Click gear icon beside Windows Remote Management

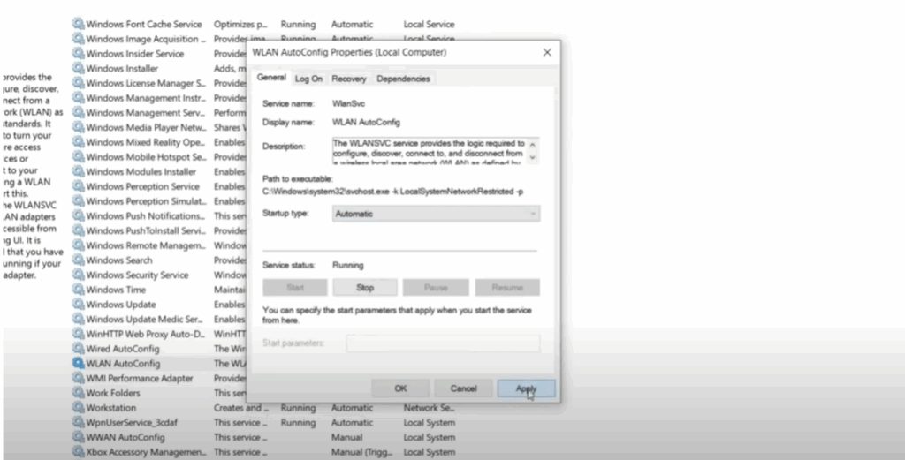point(79,245)
